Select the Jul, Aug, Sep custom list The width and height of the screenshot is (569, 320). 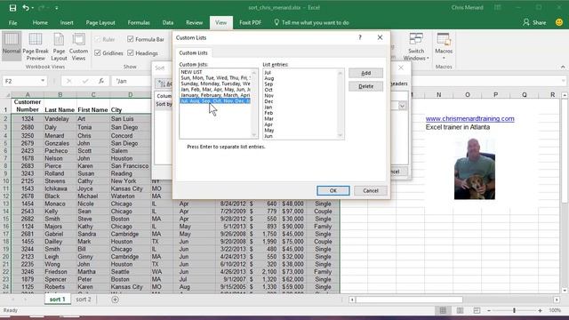coord(215,100)
